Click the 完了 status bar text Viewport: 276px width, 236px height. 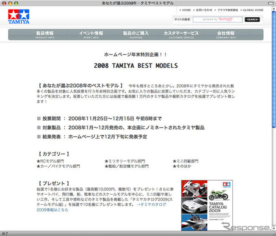[x=5, y=233]
